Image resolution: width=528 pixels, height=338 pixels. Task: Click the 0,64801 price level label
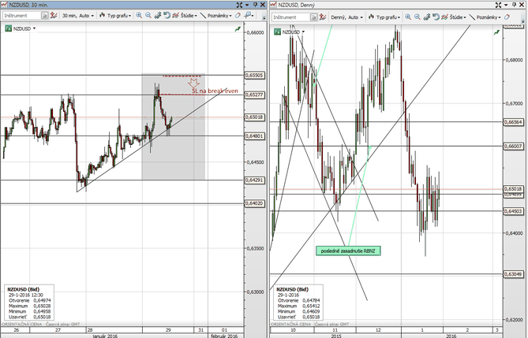[x=255, y=136]
